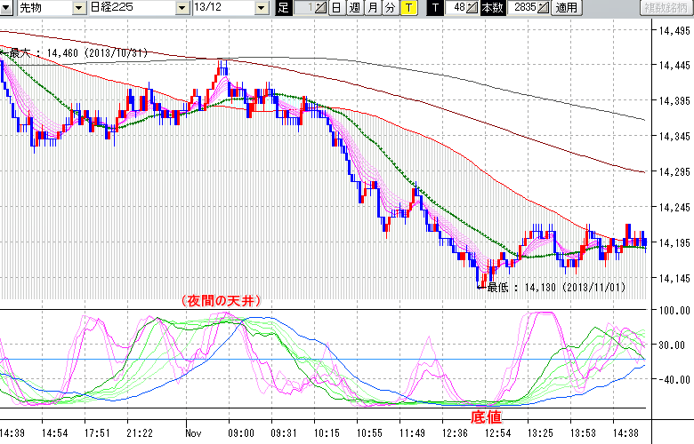The image size is (694, 444).
Task: Switch to 月 monthly timeframe
Action: click(x=372, y=8)
